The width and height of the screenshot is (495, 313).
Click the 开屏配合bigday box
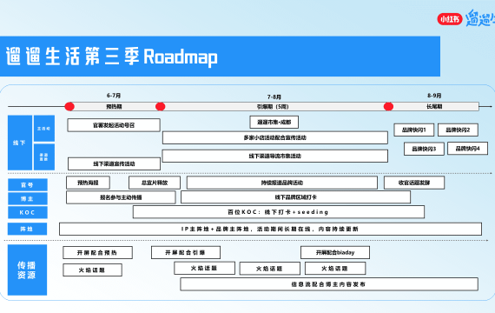335,253
